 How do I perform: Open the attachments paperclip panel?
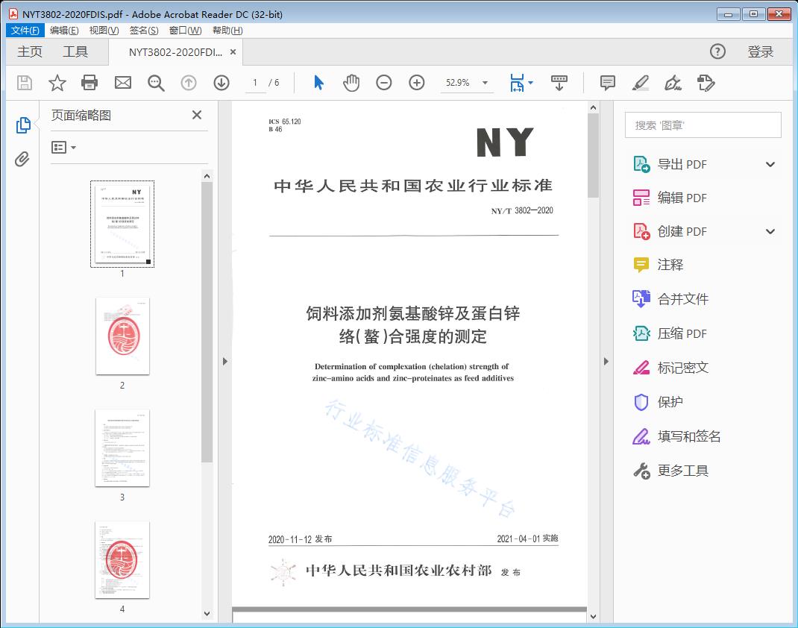pos(22,157)
